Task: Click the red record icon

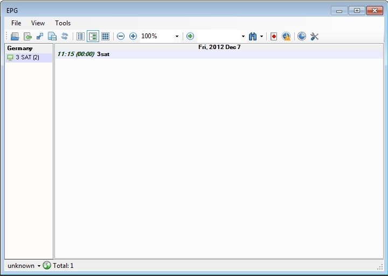Action: click(274, 37)
